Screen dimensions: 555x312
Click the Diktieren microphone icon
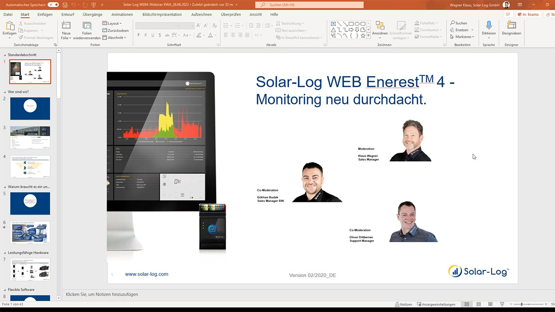pyautogui.click(x=489, y=25)
